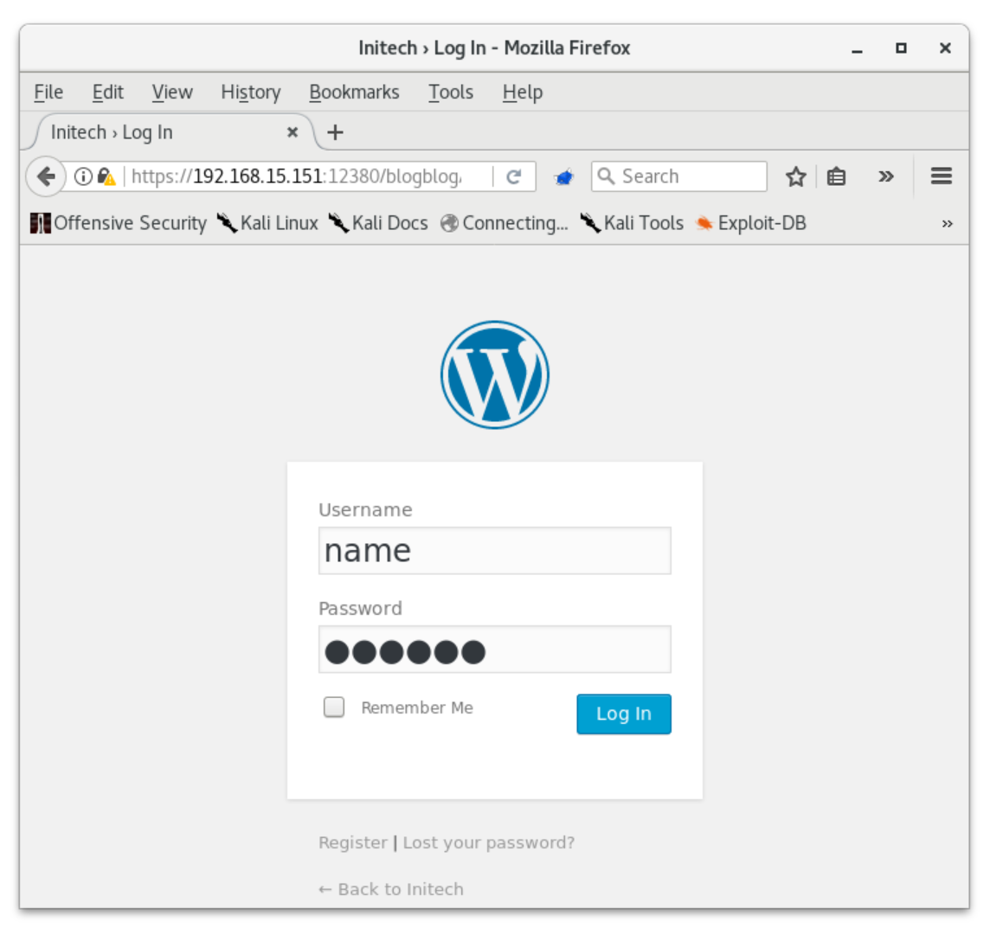Tick the Remember Me checkbox
This screenshot has height=934, width=990.
pyautogui.click(x=334, y=707)
